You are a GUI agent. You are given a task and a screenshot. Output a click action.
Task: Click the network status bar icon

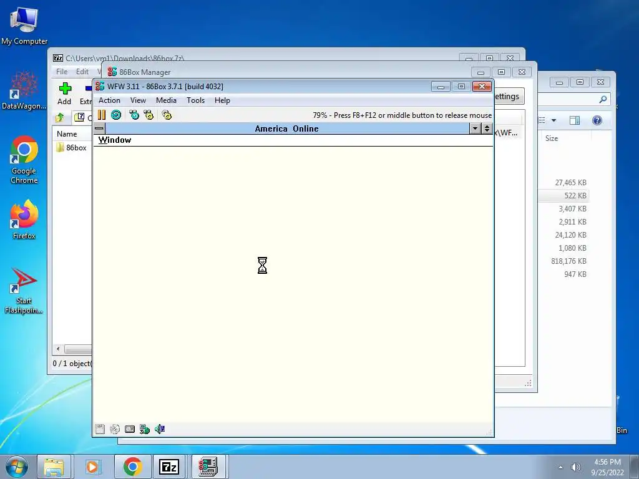click(x=145, y=429)
